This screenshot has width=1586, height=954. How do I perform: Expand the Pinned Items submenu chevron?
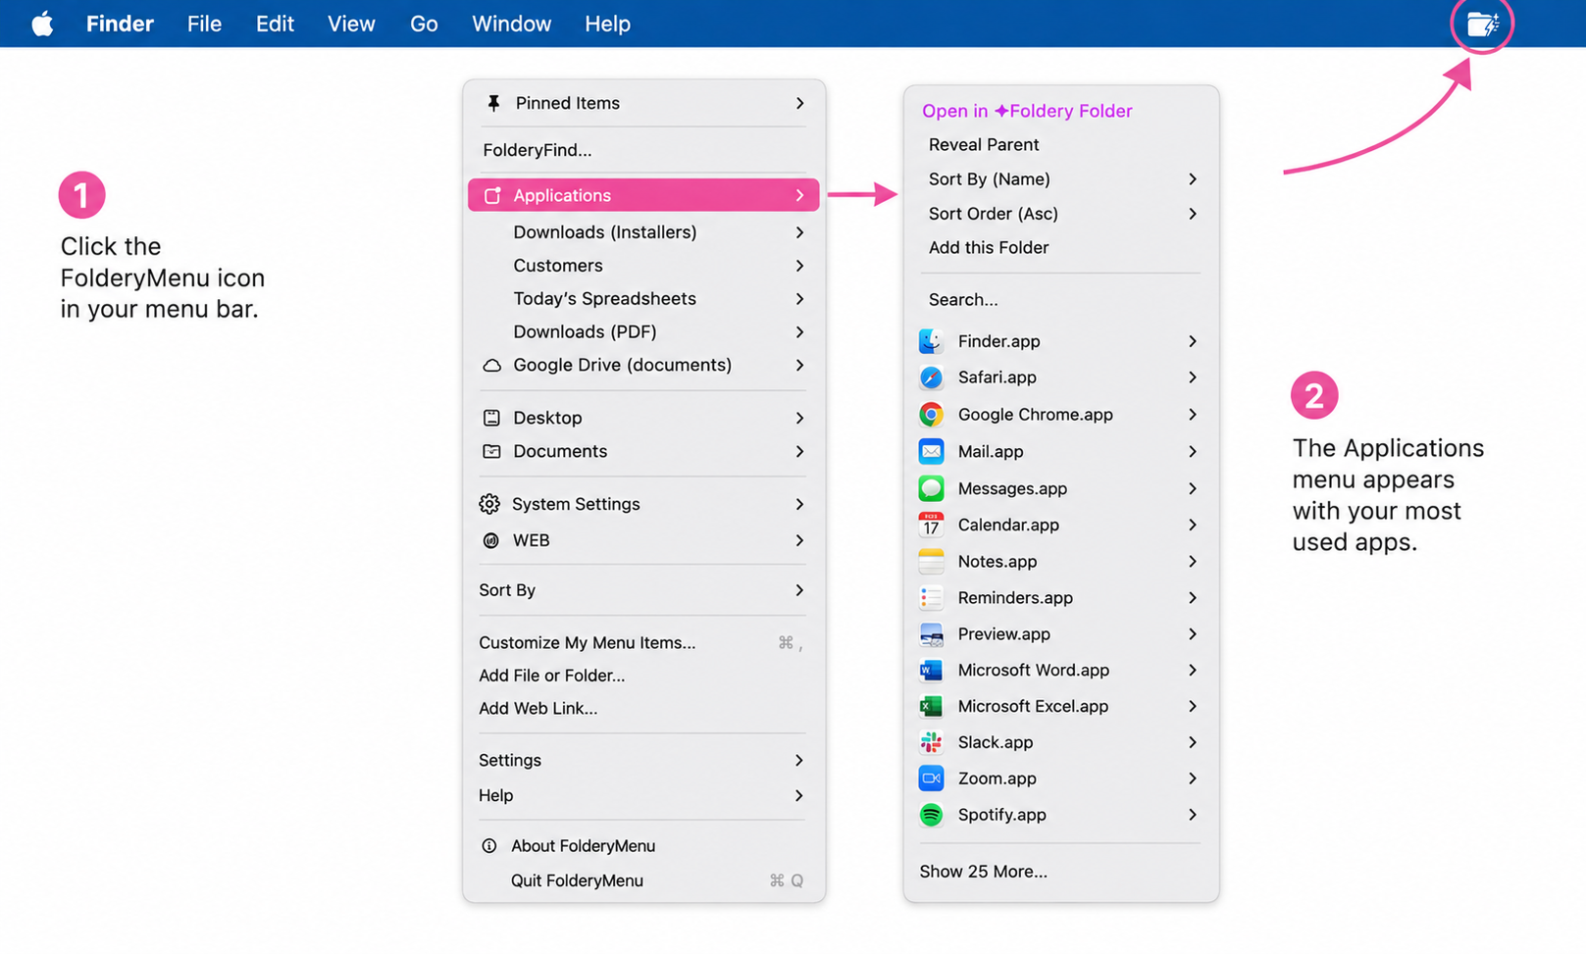click(799, 103)
